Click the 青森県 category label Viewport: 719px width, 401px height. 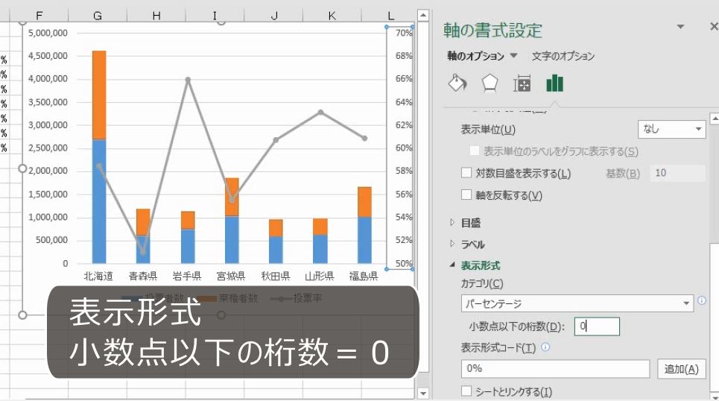tap(142, 276)
